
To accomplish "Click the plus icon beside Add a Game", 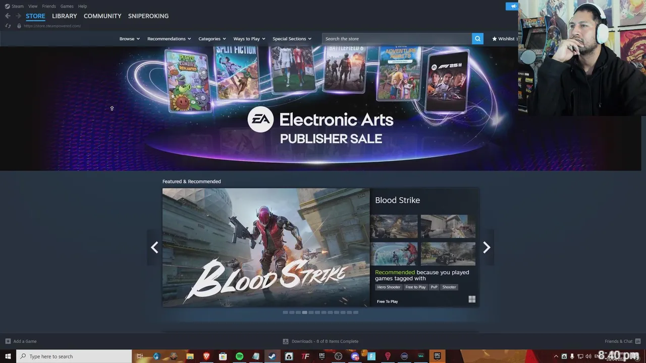I will click(8, 341).
